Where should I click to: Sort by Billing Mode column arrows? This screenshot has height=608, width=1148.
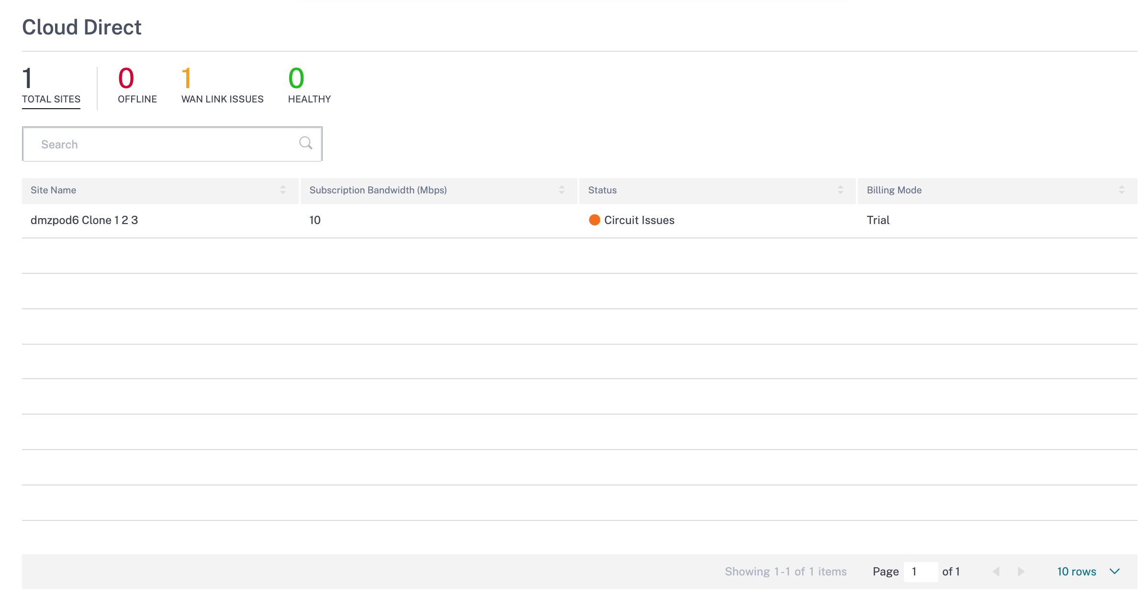coord(1122,190)
